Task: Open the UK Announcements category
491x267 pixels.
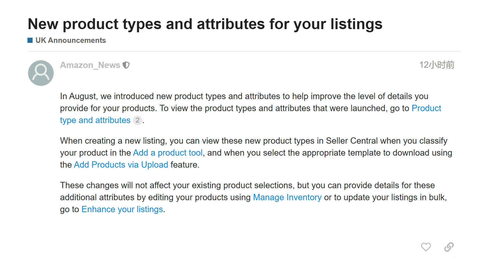Action: tap(71, 40)
